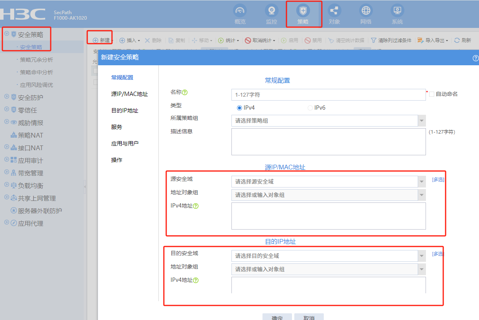Click 多选 link beside 源安全域
Screen dimensions: 479x320
coord(438,180)
